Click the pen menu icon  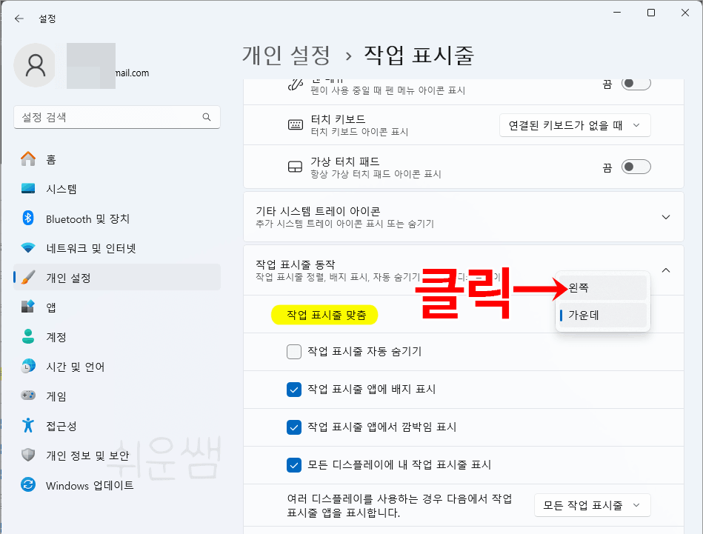295,84
